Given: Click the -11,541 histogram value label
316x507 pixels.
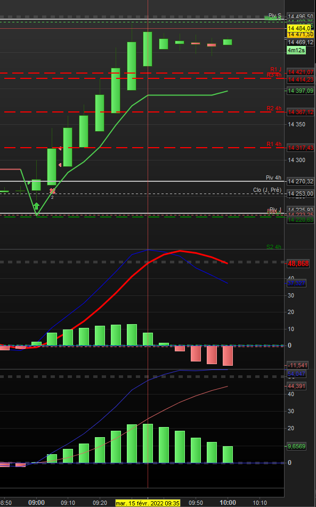Looking at the screenshot, I should (x=297, y=365).
